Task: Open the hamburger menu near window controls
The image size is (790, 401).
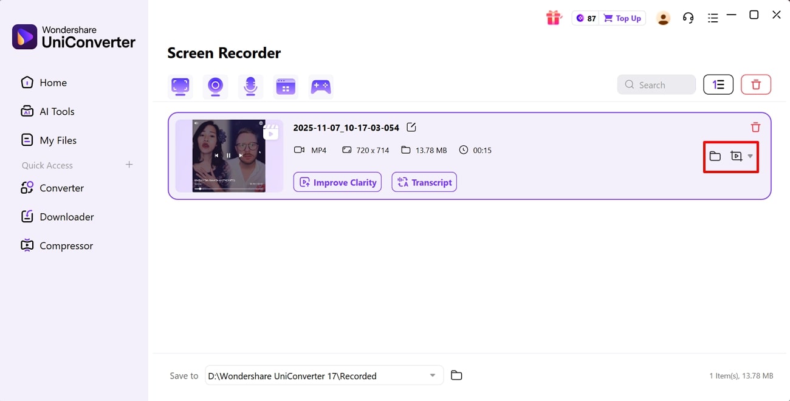Action: (712, 18)
